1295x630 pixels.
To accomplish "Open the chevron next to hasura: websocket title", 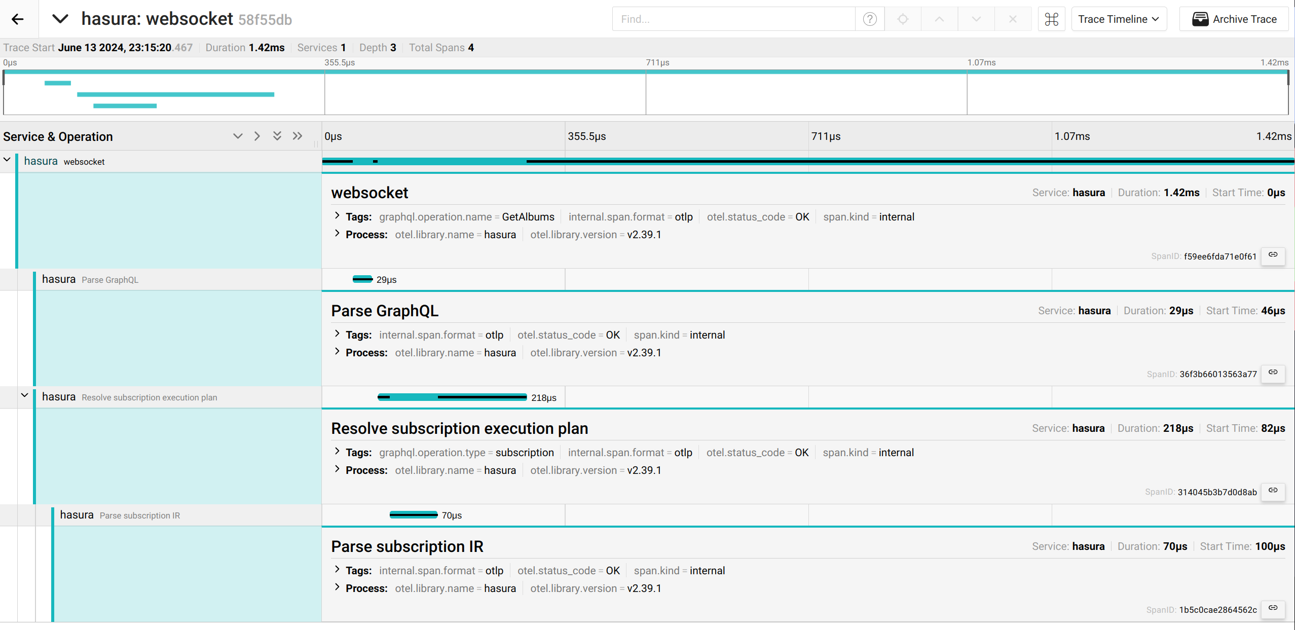I will click(60, 19).
